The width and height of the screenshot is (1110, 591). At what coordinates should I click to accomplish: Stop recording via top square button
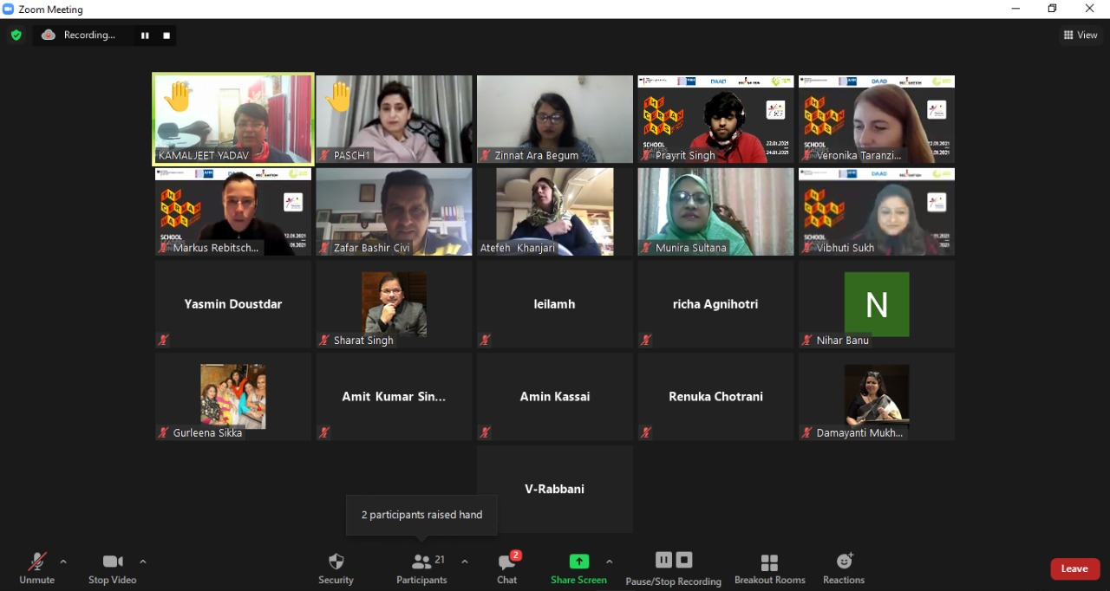point(166,36)
